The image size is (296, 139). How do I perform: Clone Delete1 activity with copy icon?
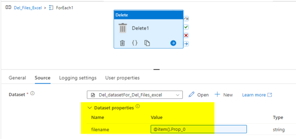[x=147, y=43]
